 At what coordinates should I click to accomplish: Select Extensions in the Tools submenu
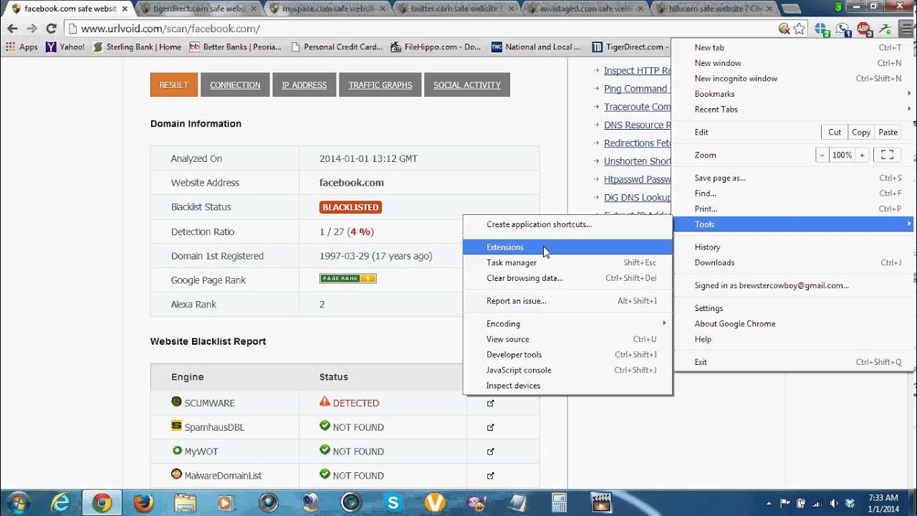(567, 247)
